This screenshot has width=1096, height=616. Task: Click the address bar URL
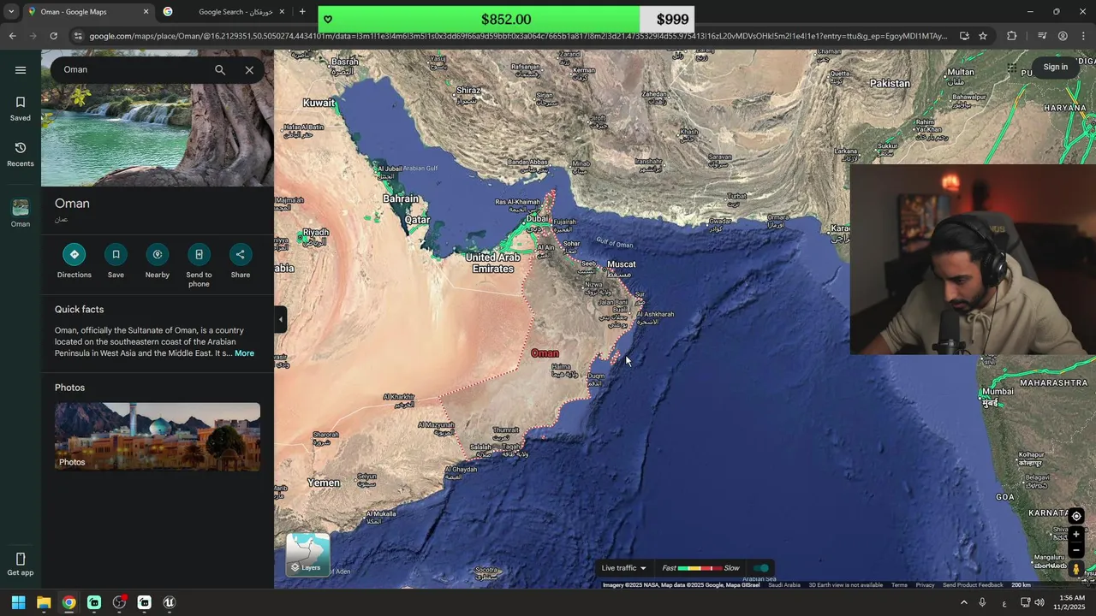pos(518,36)
